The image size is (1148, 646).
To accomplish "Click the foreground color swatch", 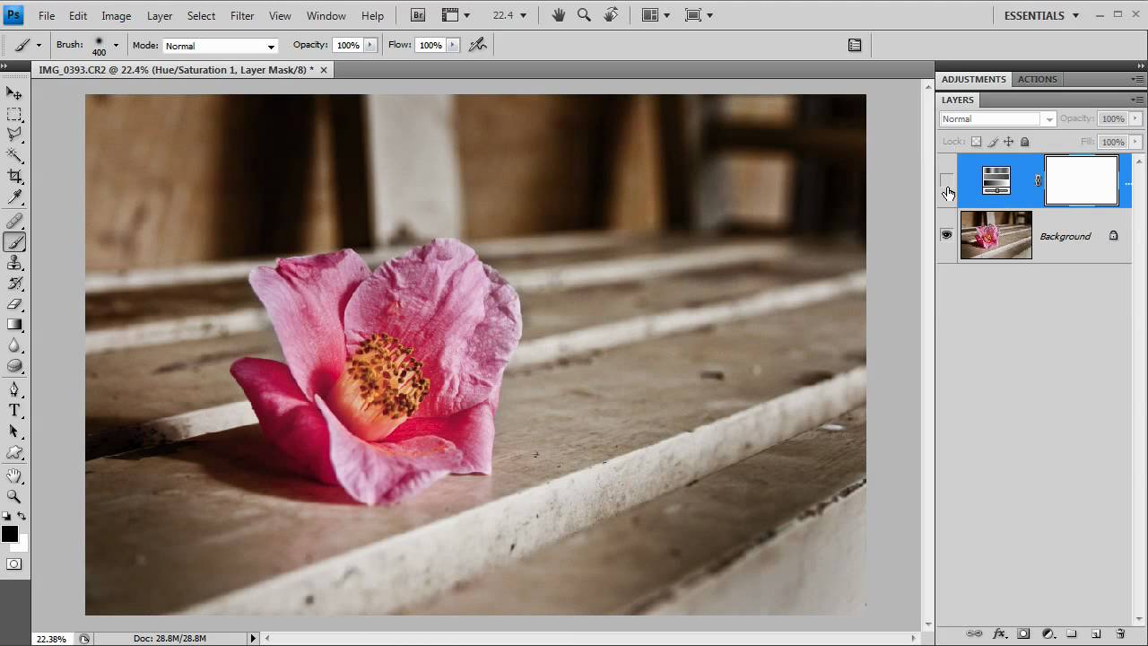I will 9,535.
